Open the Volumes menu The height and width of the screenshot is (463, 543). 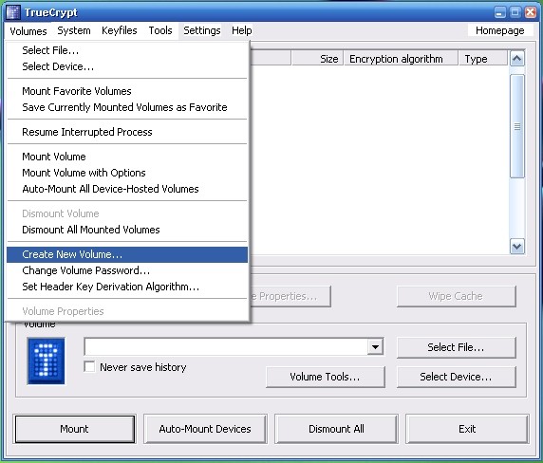[28, 30]
